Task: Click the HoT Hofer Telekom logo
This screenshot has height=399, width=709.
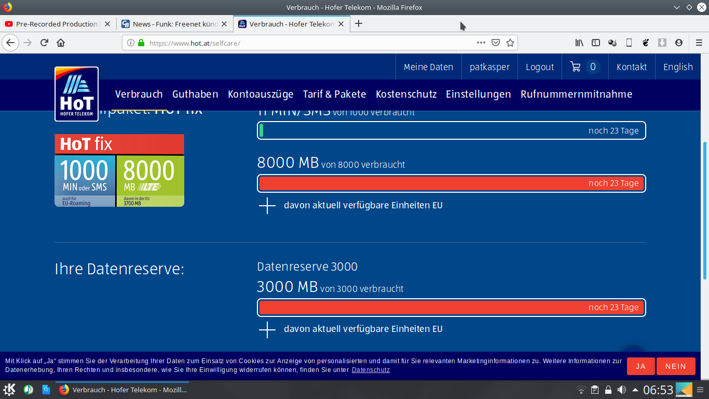Action: coord(76,94)
